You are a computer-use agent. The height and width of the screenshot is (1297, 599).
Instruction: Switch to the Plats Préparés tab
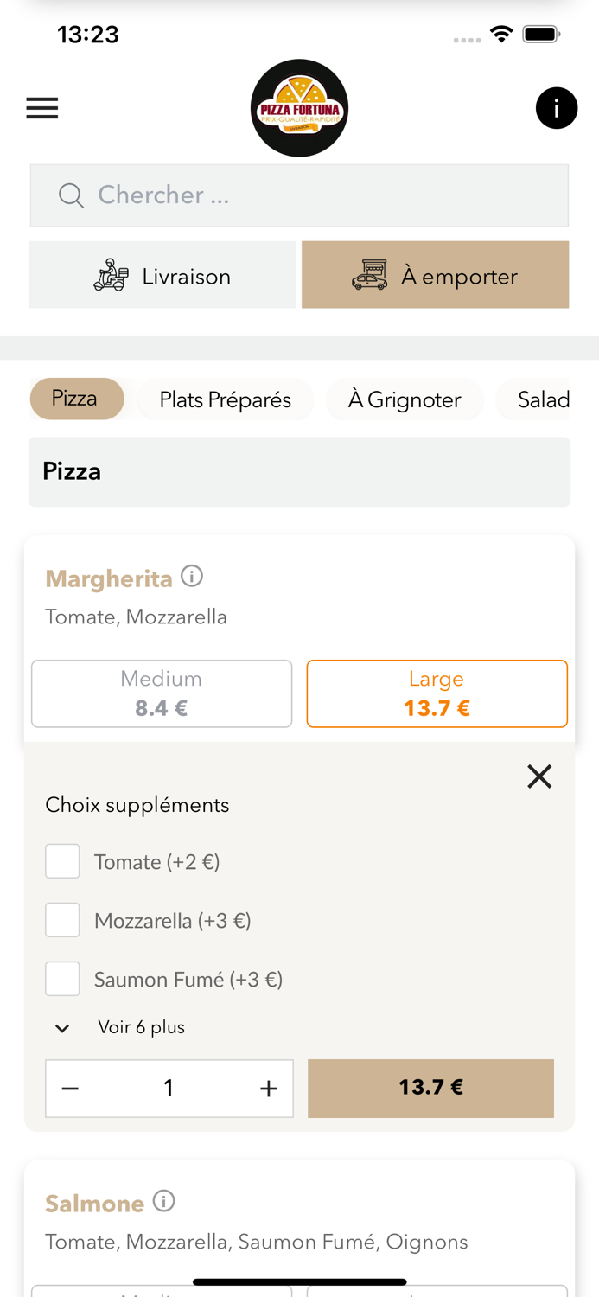226,399
